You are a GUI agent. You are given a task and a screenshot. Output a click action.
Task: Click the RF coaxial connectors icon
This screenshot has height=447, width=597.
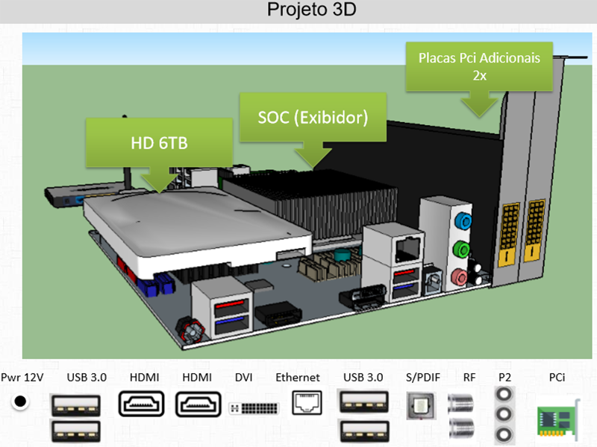463,416
